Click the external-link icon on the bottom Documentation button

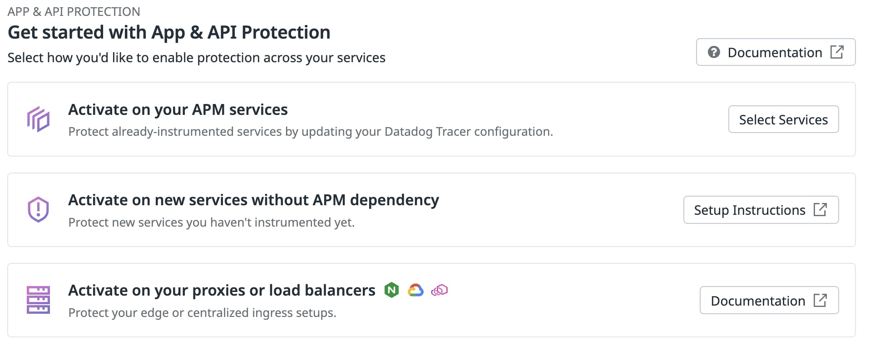pyautogui.click(x=820, y=300)
